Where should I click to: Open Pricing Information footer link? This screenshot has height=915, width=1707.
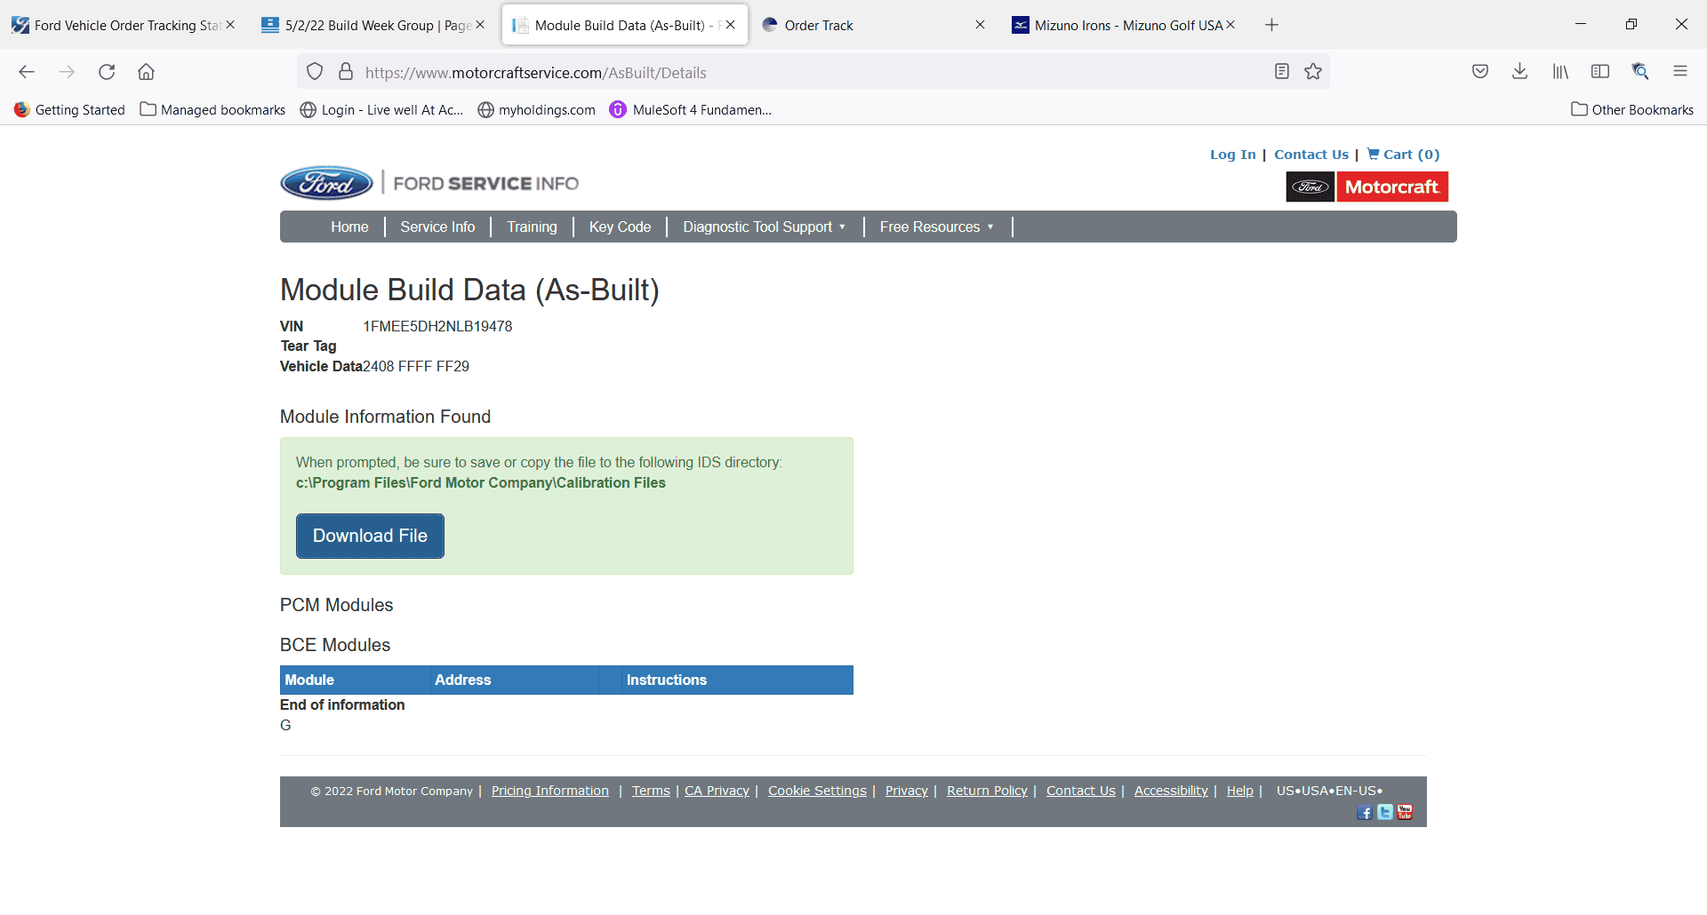550,791
